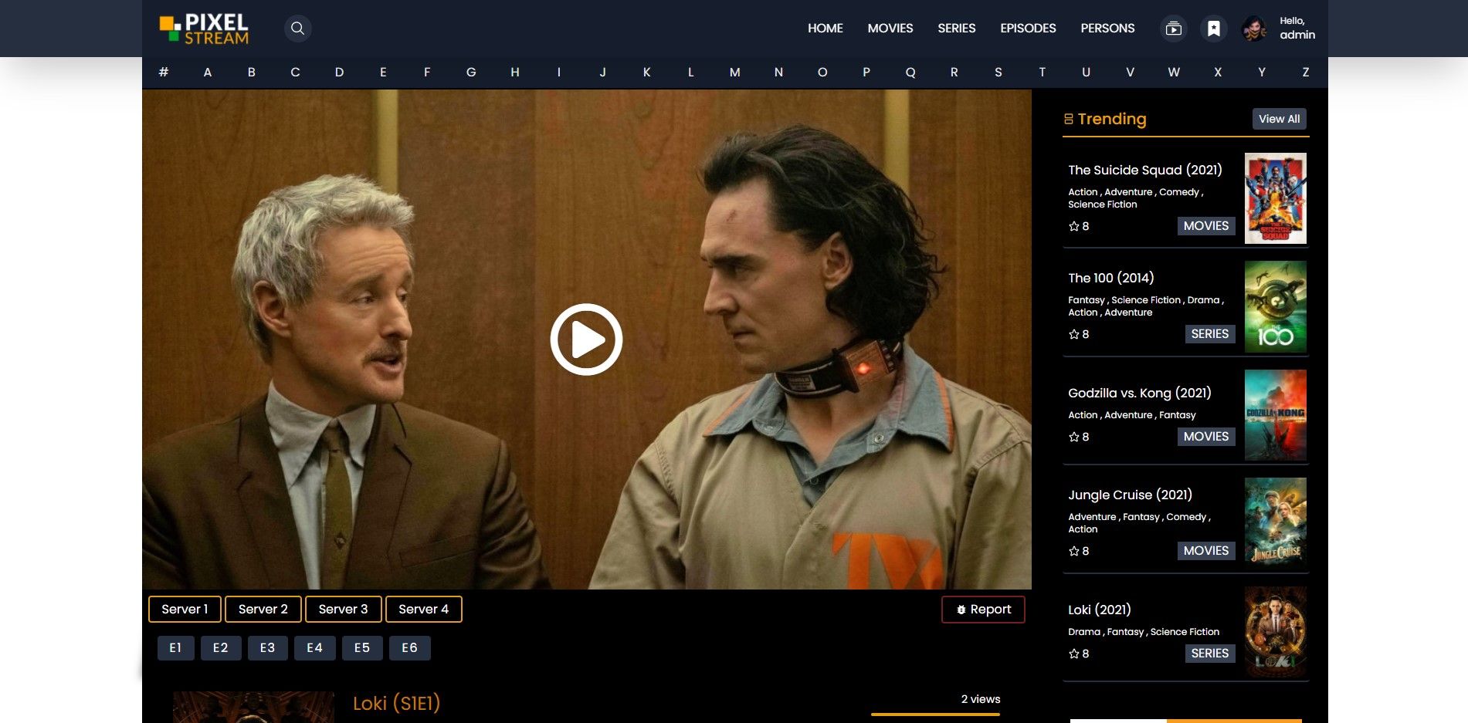1468x723 pixels.
Task: Click star rating of Loki
Action: pyautogui.click(x=1079, y=654)
